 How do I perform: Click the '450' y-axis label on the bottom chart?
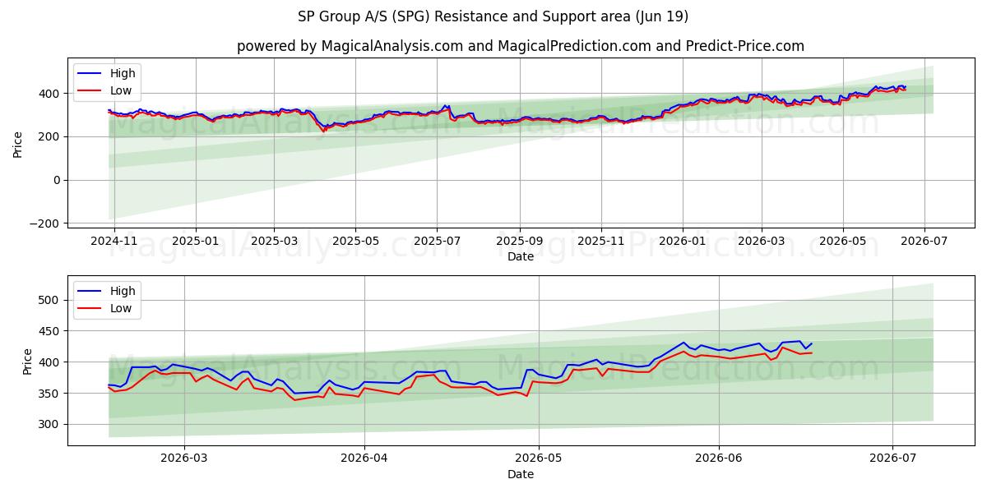pos(51,331)
